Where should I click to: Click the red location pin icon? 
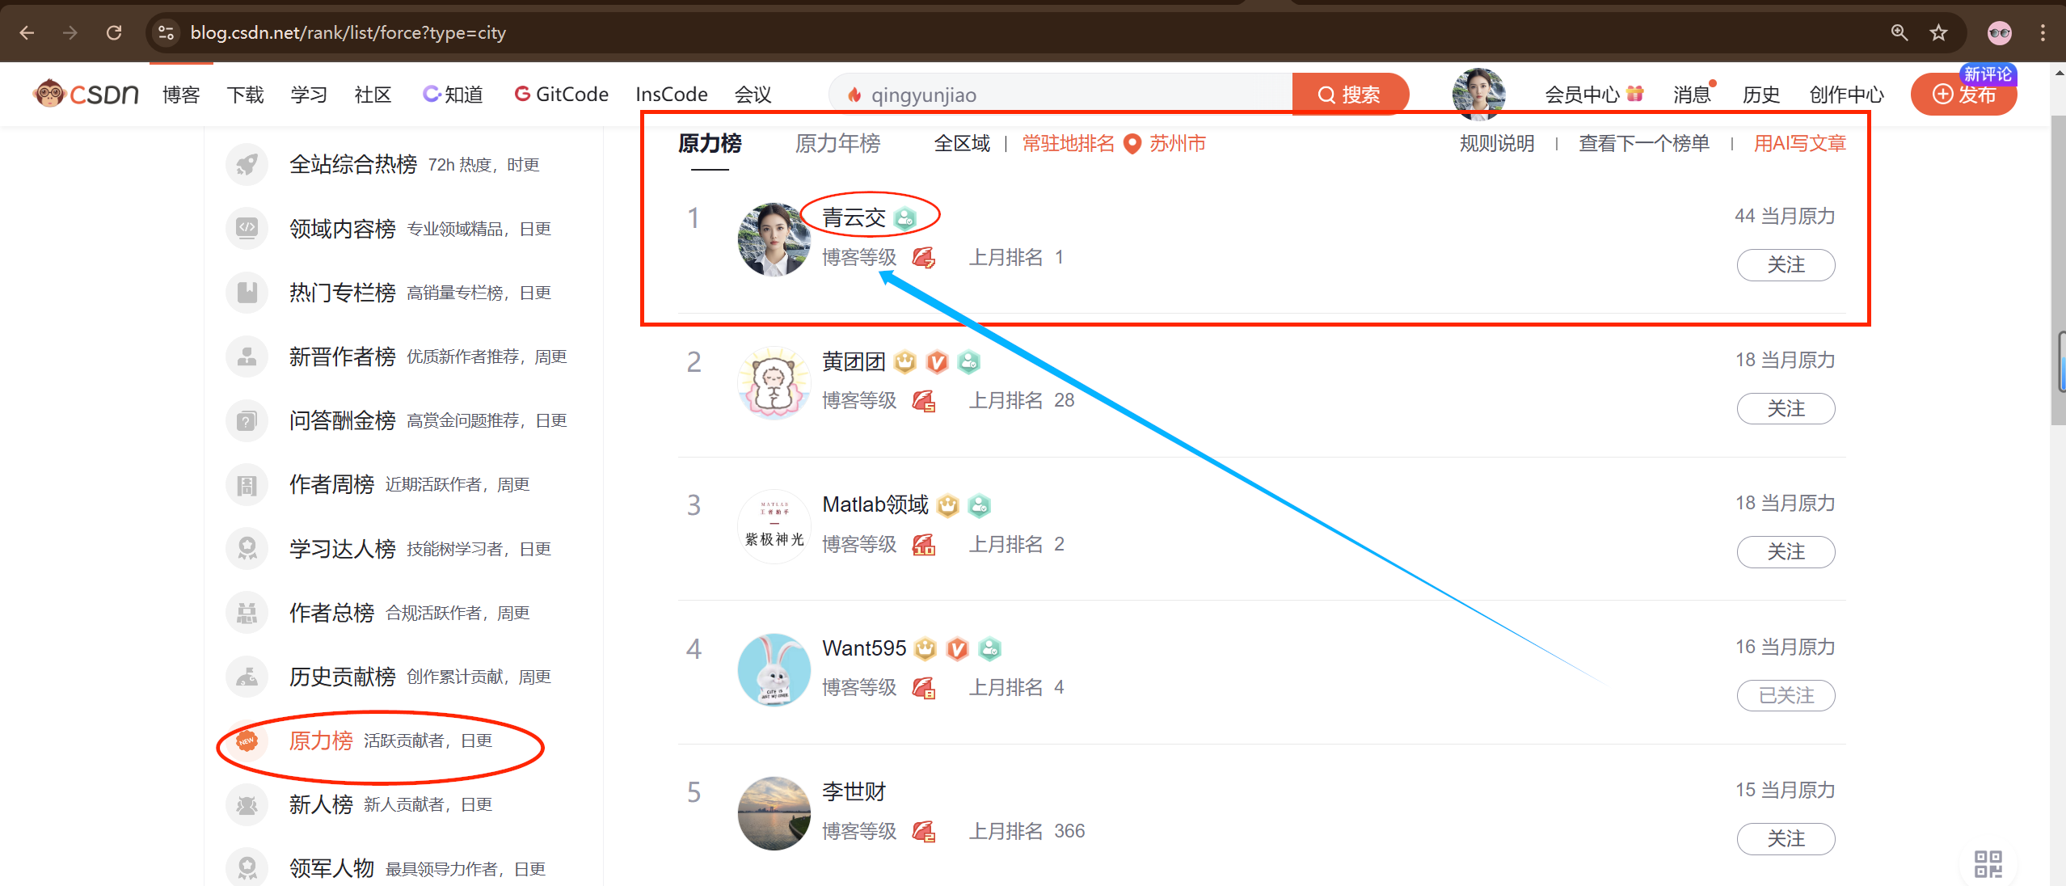(x=1132, y=144)
